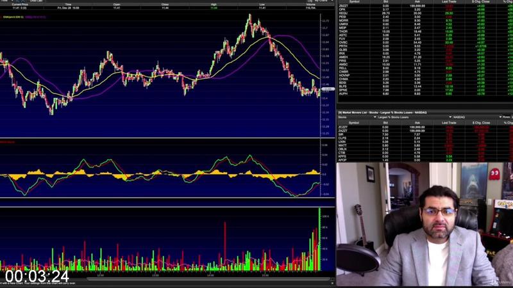Click the 18.46 ask cell for THOR
The width and height of the screenshot is (513, 288).
point(417,31)
